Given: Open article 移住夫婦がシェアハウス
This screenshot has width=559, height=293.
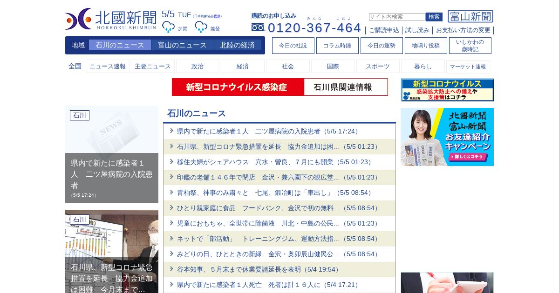Looking at the screenshot, I should point(275,162).
